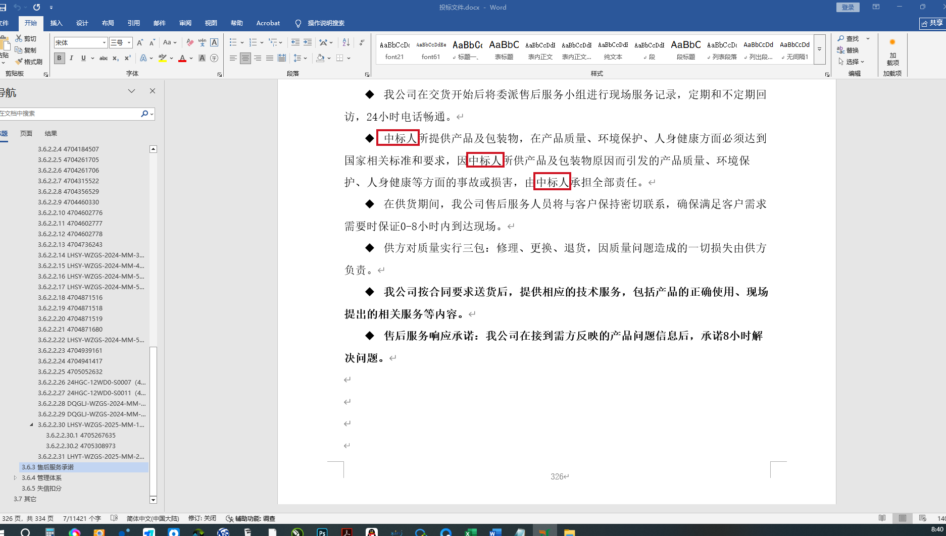Toggle Bold formatting
This screenshot has width=946, height=536.
click(x=59, y=58)
